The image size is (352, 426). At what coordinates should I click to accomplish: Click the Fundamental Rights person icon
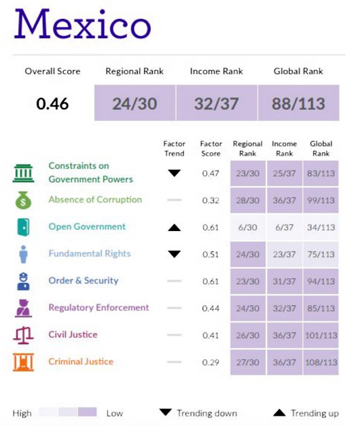coord(23,254)
